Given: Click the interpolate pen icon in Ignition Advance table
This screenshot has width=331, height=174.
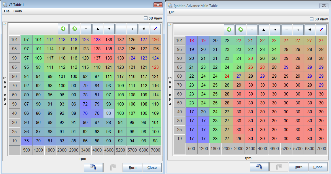Looking at the screenshot, I should point(321,30).
